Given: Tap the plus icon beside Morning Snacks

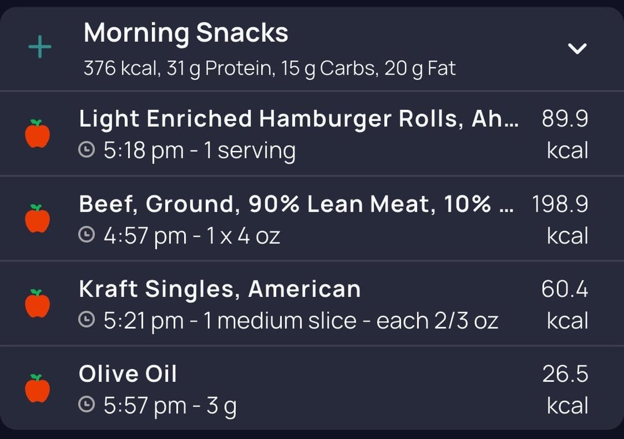Looking at the screenshot, I should point(40,47).
